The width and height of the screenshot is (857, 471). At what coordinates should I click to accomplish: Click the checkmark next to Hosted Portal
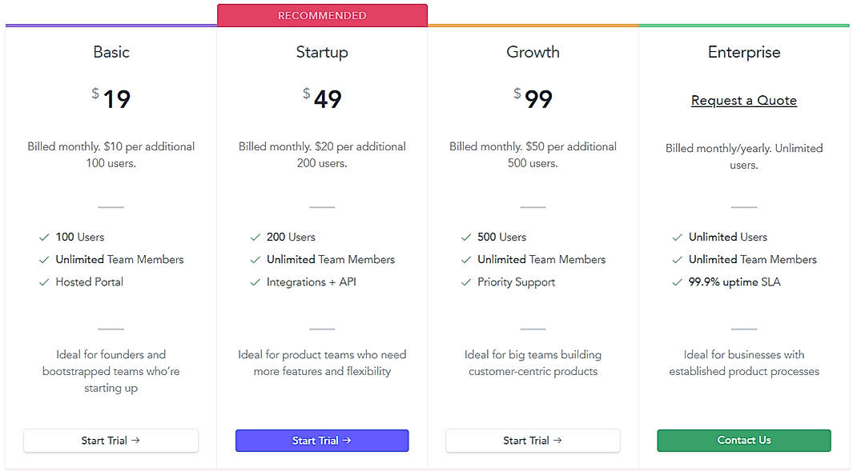45,281
